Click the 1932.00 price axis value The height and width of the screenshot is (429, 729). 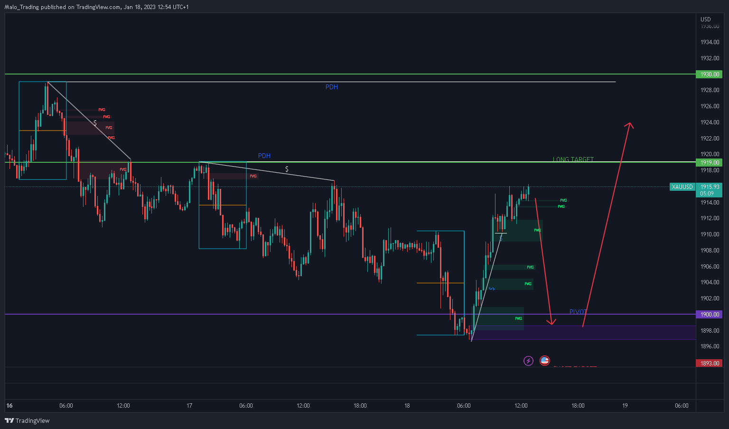pyautogui.click(x=710, y=58)
